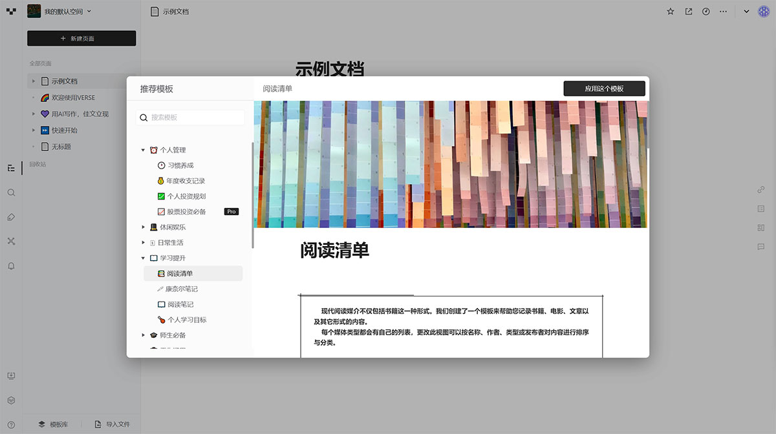This screenshot has height=434, width=776.
Task: Open the more options ellipsis menu
Action: (723, 11)
